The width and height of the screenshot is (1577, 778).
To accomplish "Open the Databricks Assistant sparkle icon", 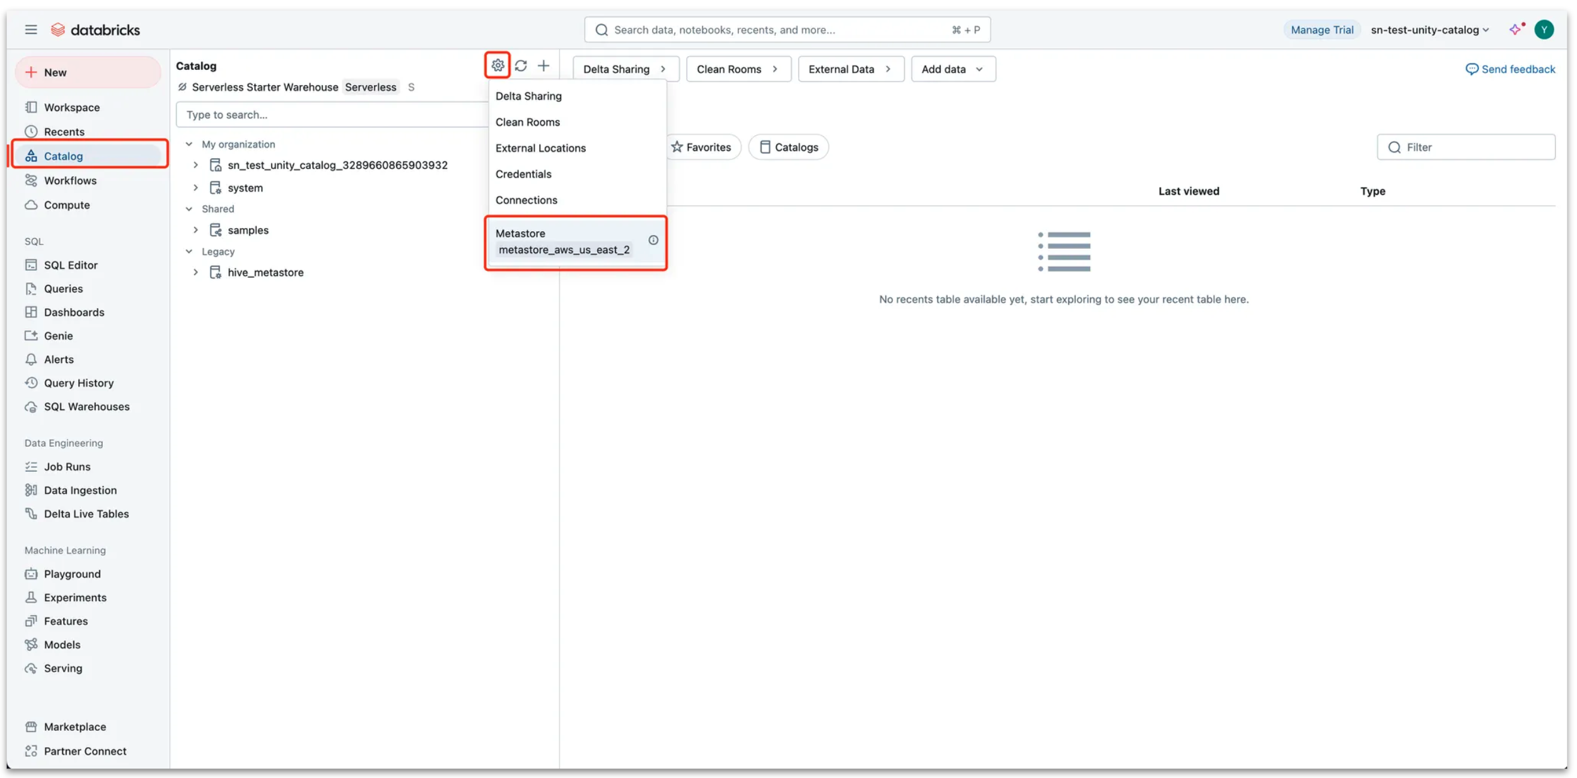I will tap(1515, 30).
